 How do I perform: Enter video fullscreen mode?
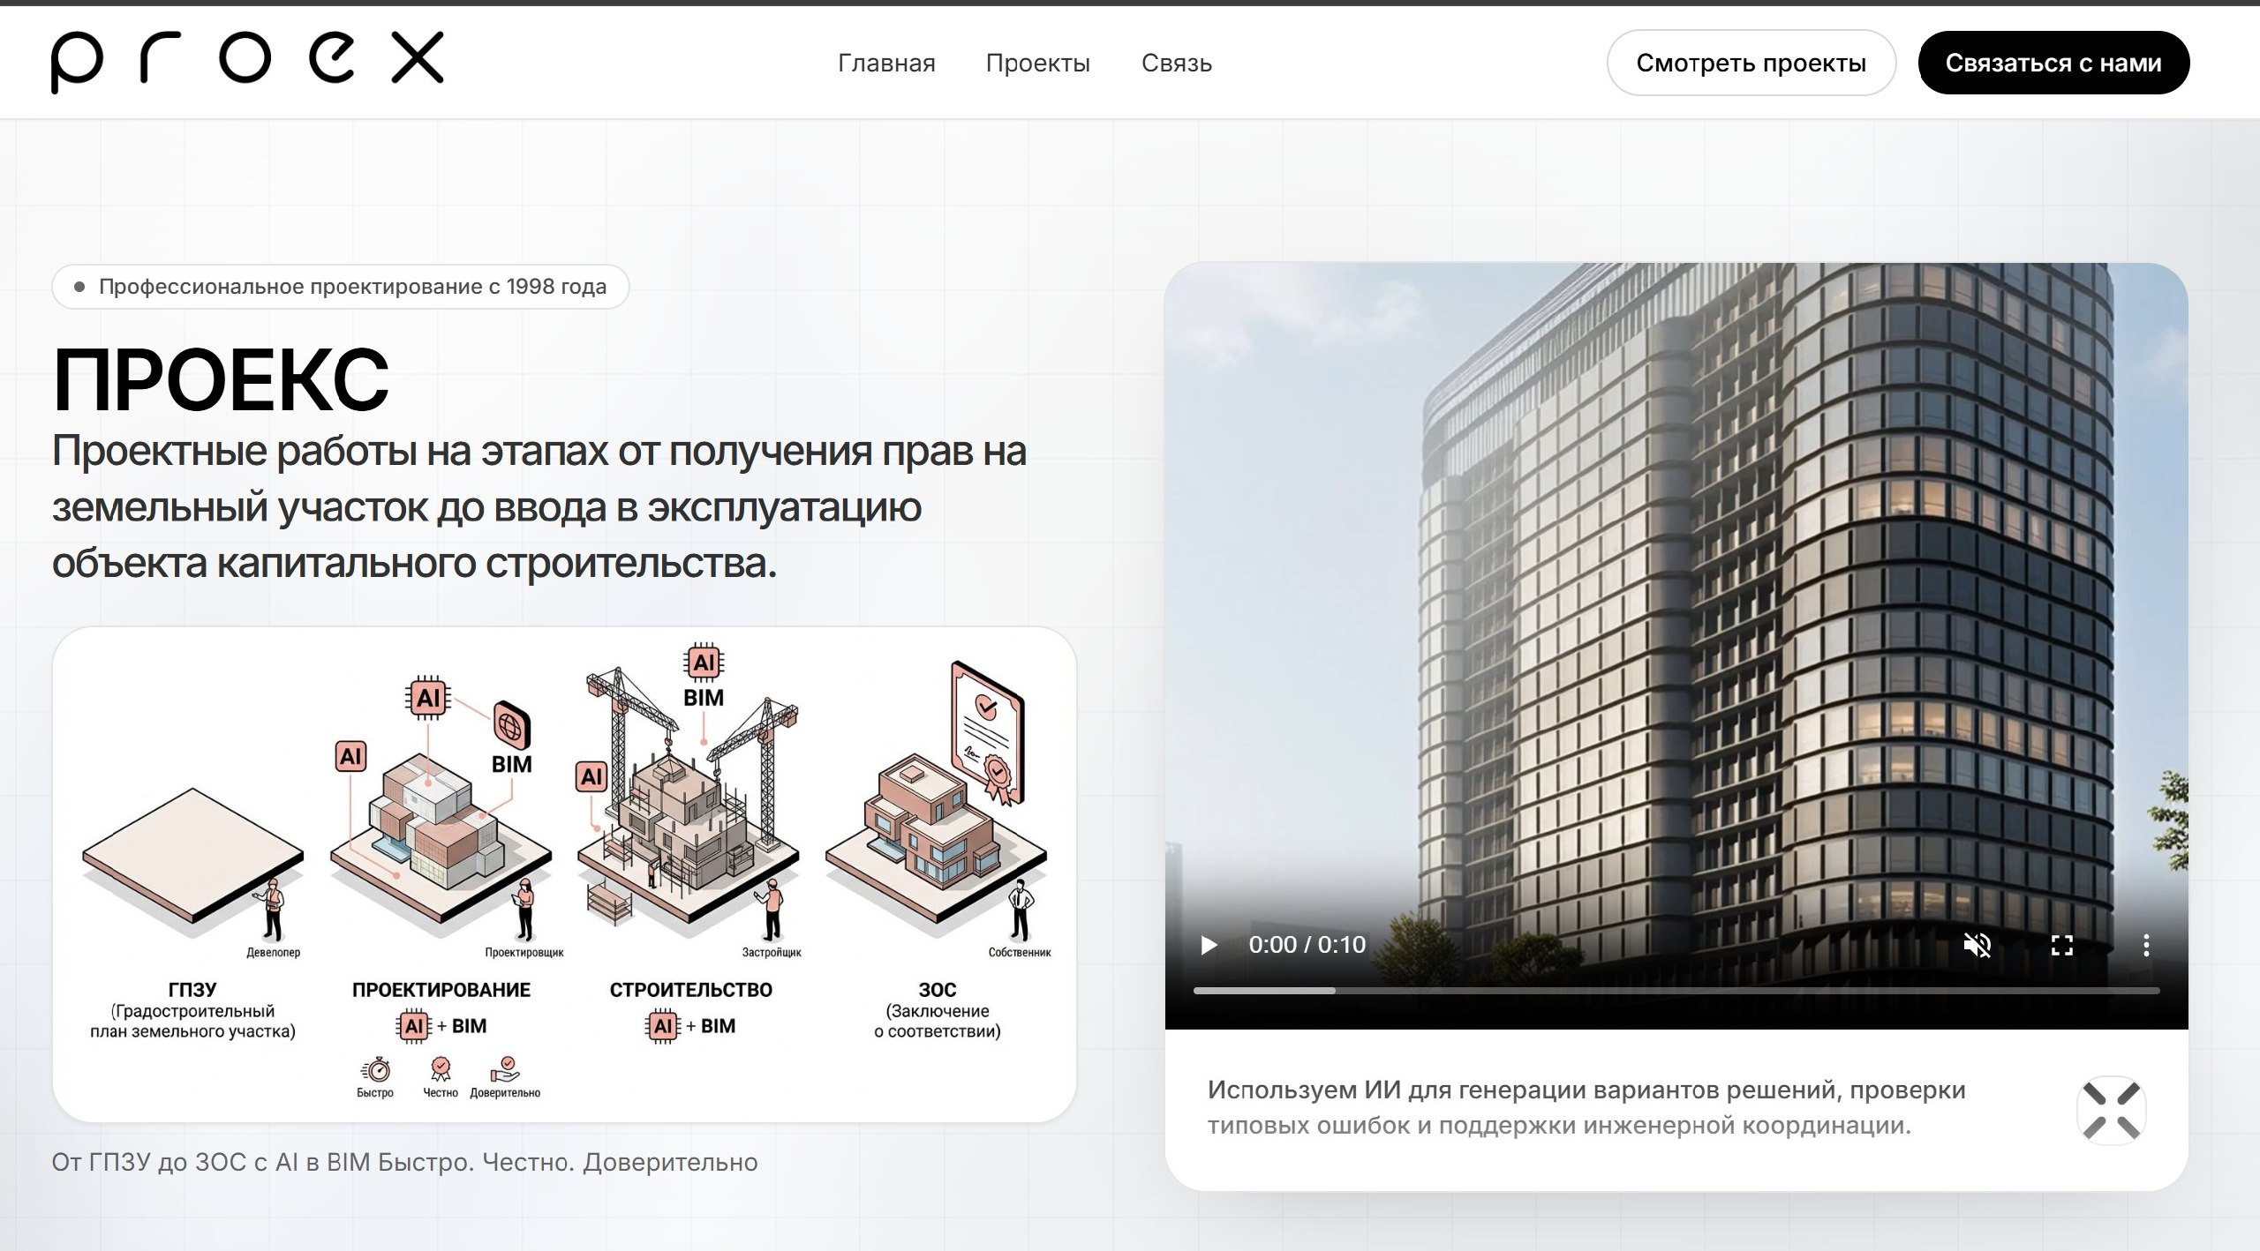point(2061,946)
